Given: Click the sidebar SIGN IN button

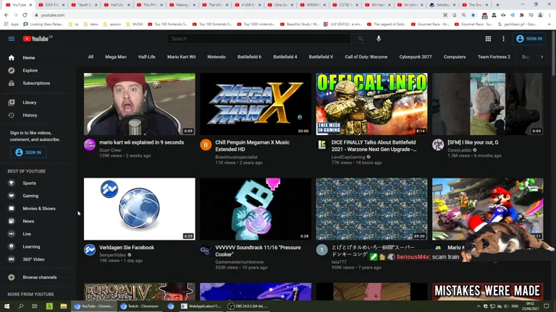Looking at the screenshot, I should 29,152.
